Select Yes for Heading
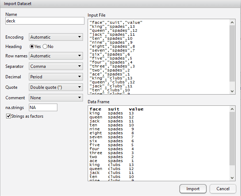241x196 pixels. [32, 47]
